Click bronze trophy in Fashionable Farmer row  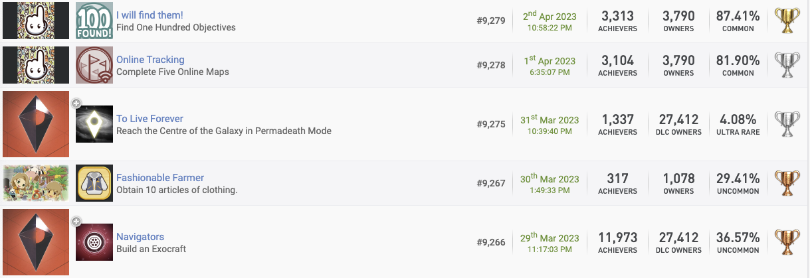787,183
